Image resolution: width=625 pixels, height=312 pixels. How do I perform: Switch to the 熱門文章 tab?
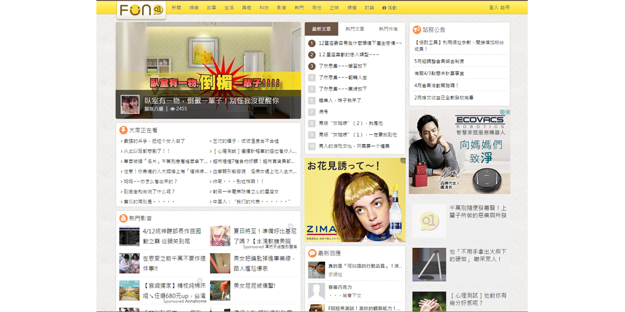[x=355, y=29]
